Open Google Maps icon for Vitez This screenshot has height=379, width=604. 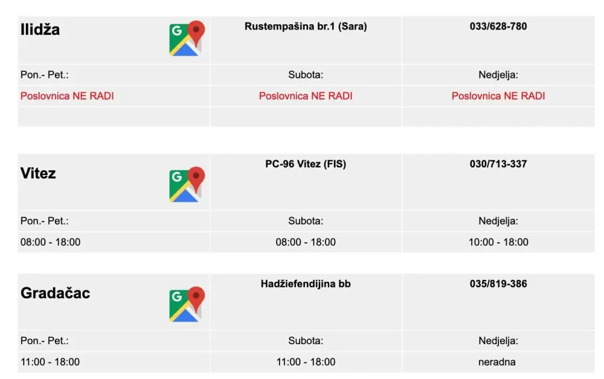click(186, 185)
